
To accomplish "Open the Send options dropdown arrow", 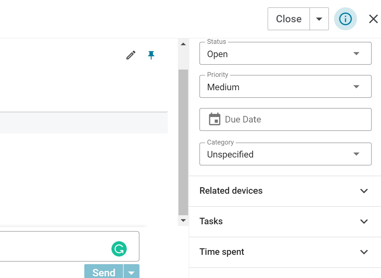I will click(131, 272).
